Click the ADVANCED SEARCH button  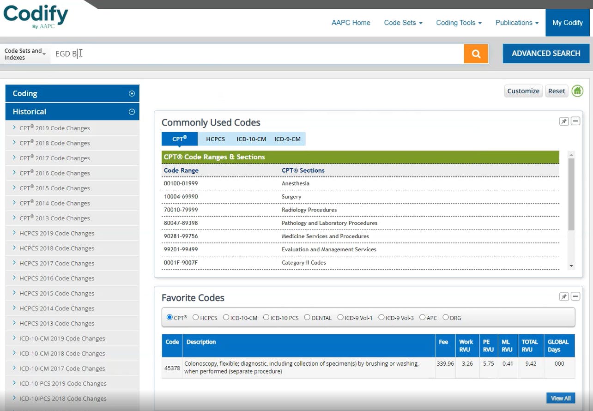pos(546,53)
